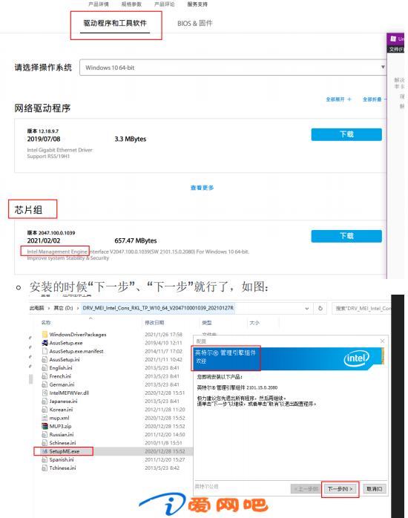Select the WindowsDriverPackages folder icon
This screenshot has width=408, height=518.
coord(45,334)
